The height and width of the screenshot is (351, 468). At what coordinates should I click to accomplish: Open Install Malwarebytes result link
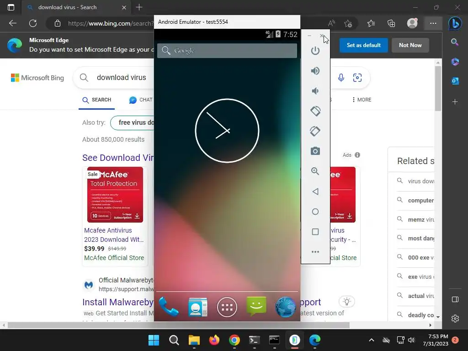[x=118, y=302]
